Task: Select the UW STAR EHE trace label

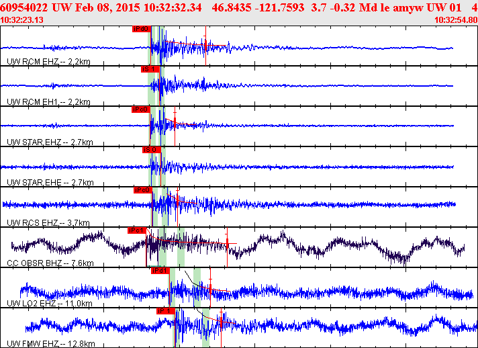Action: coord(50,182)
